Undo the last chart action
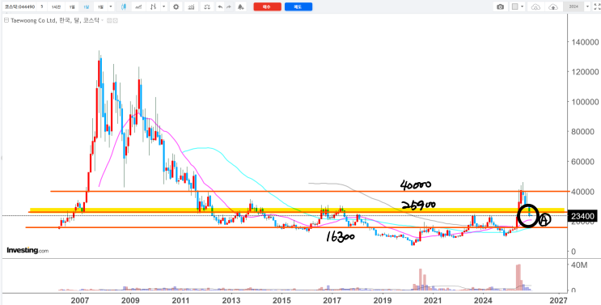The height and width of the screenshot is (305, 601). [x=220, y=7]
